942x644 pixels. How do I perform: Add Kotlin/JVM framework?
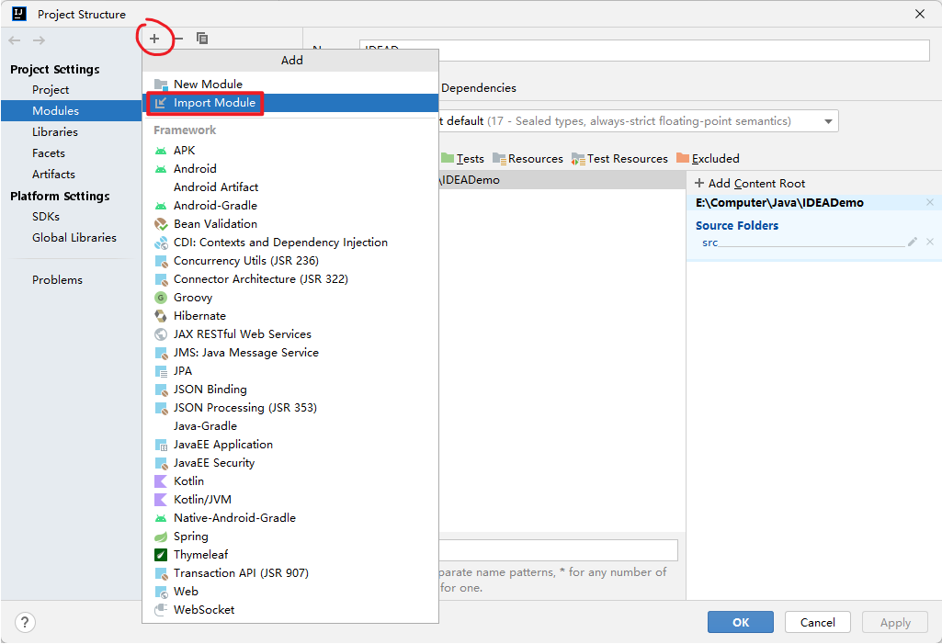[290, 500]
